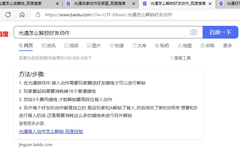240x155 pixels.
Task: Go to the browser home page icon
Action: pyautogui.click(x=22, y=15)
